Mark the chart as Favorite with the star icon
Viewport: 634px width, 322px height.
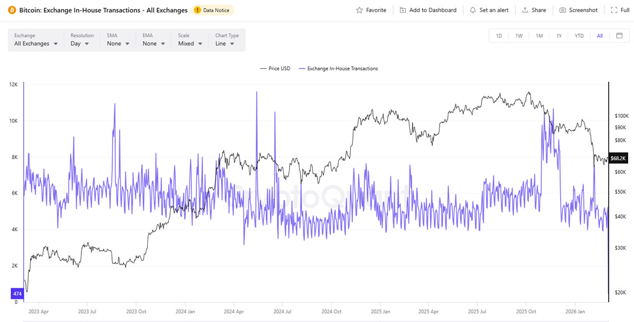coord(371,9)
